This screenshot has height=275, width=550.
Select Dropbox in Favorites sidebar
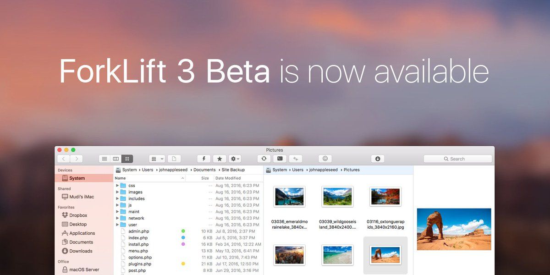pyautogui.click(x=78, y=215)
